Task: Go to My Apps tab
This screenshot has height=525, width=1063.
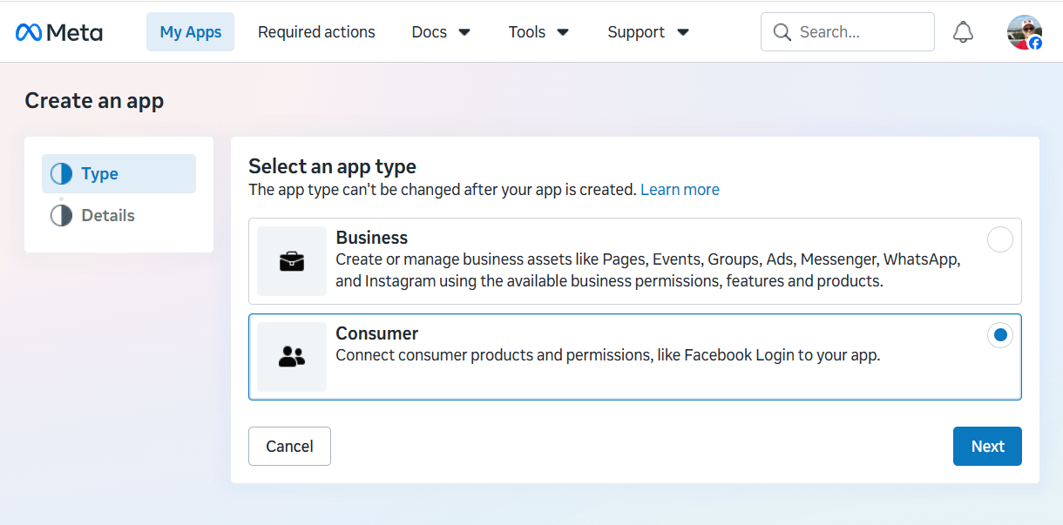Action: 191,32
